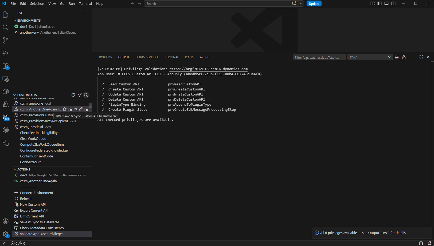Click Copilot status icon in status bar
Viewport: 434px width, 246px height.
421,243
